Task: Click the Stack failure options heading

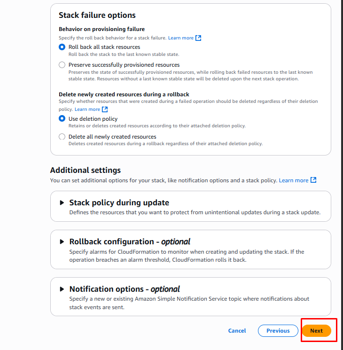Action: 97,16
